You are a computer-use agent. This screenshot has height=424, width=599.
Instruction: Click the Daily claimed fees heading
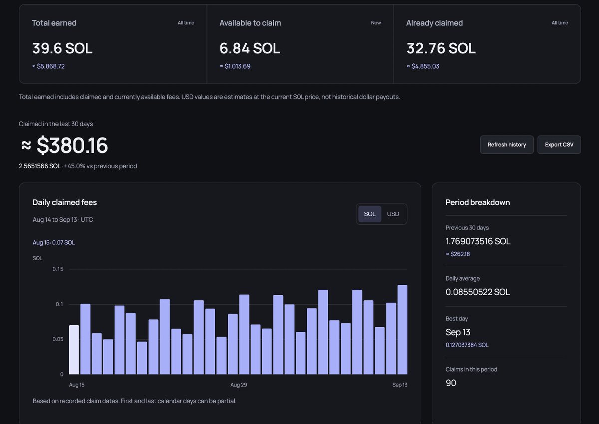65,202
